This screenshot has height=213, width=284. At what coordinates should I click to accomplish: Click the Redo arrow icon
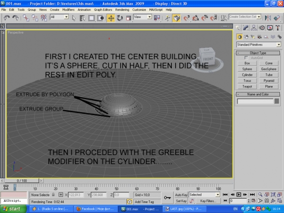[x=16, y=18]
